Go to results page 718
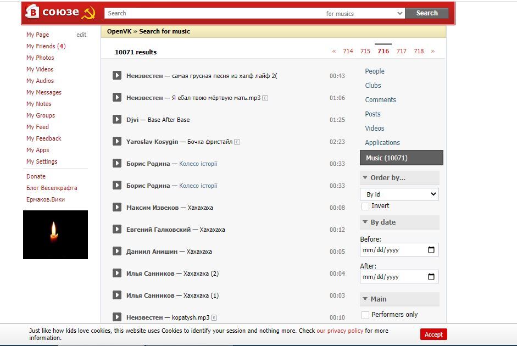 pyautogui.click(x=419, y=51)
